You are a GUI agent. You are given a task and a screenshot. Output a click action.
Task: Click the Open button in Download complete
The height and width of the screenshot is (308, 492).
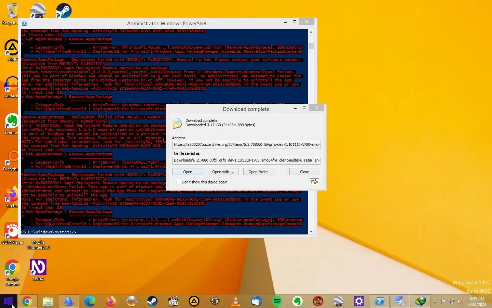(188, 172)
